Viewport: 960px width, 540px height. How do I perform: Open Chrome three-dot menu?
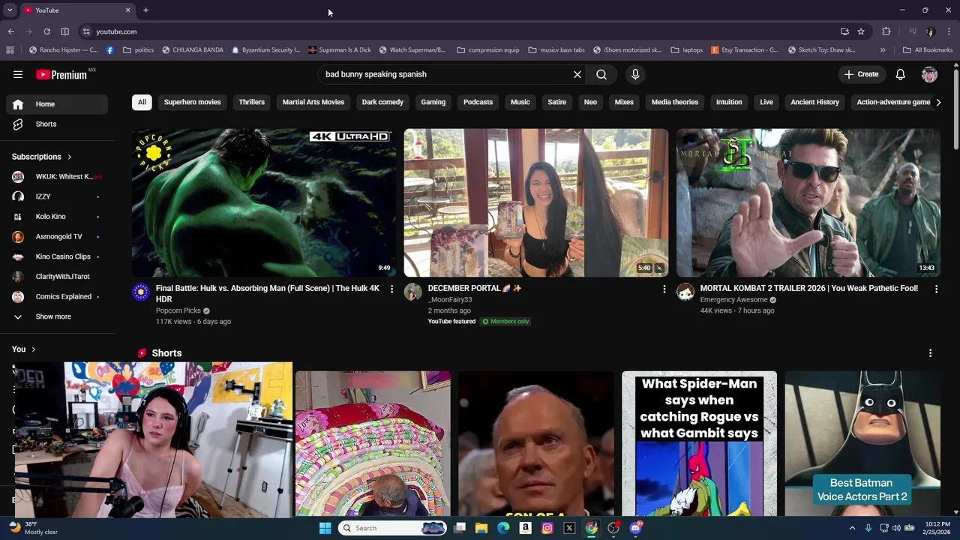[x=949, y=31]
